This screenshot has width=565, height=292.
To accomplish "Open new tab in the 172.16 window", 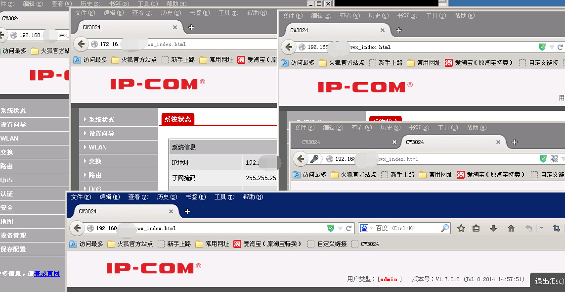I will (x=191, y=27).
